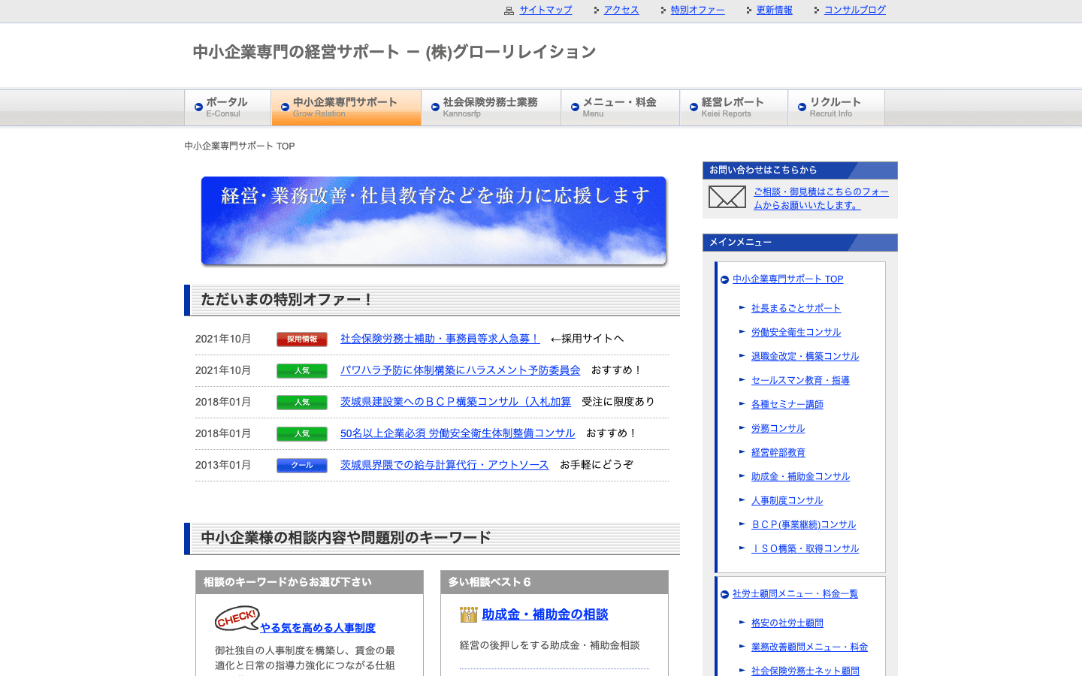The width and height of the screenshot is (1082, 676).
Task: Visit the コンサルブログ link
Action: tap(855, 11)
